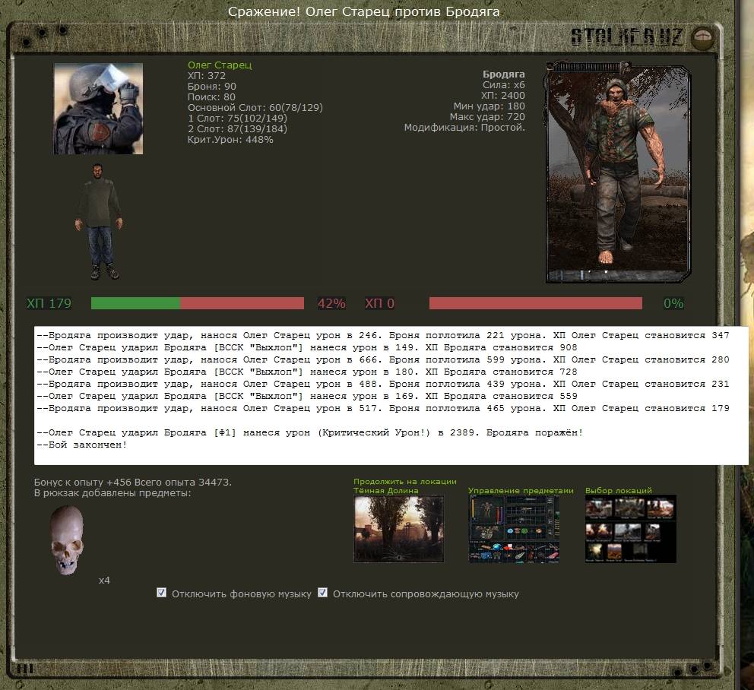Click the round gauge icon beside STALKER.UZ
The width and height of the screenshot is (754, 690).
pyautogui.click(x=702, y=37)
